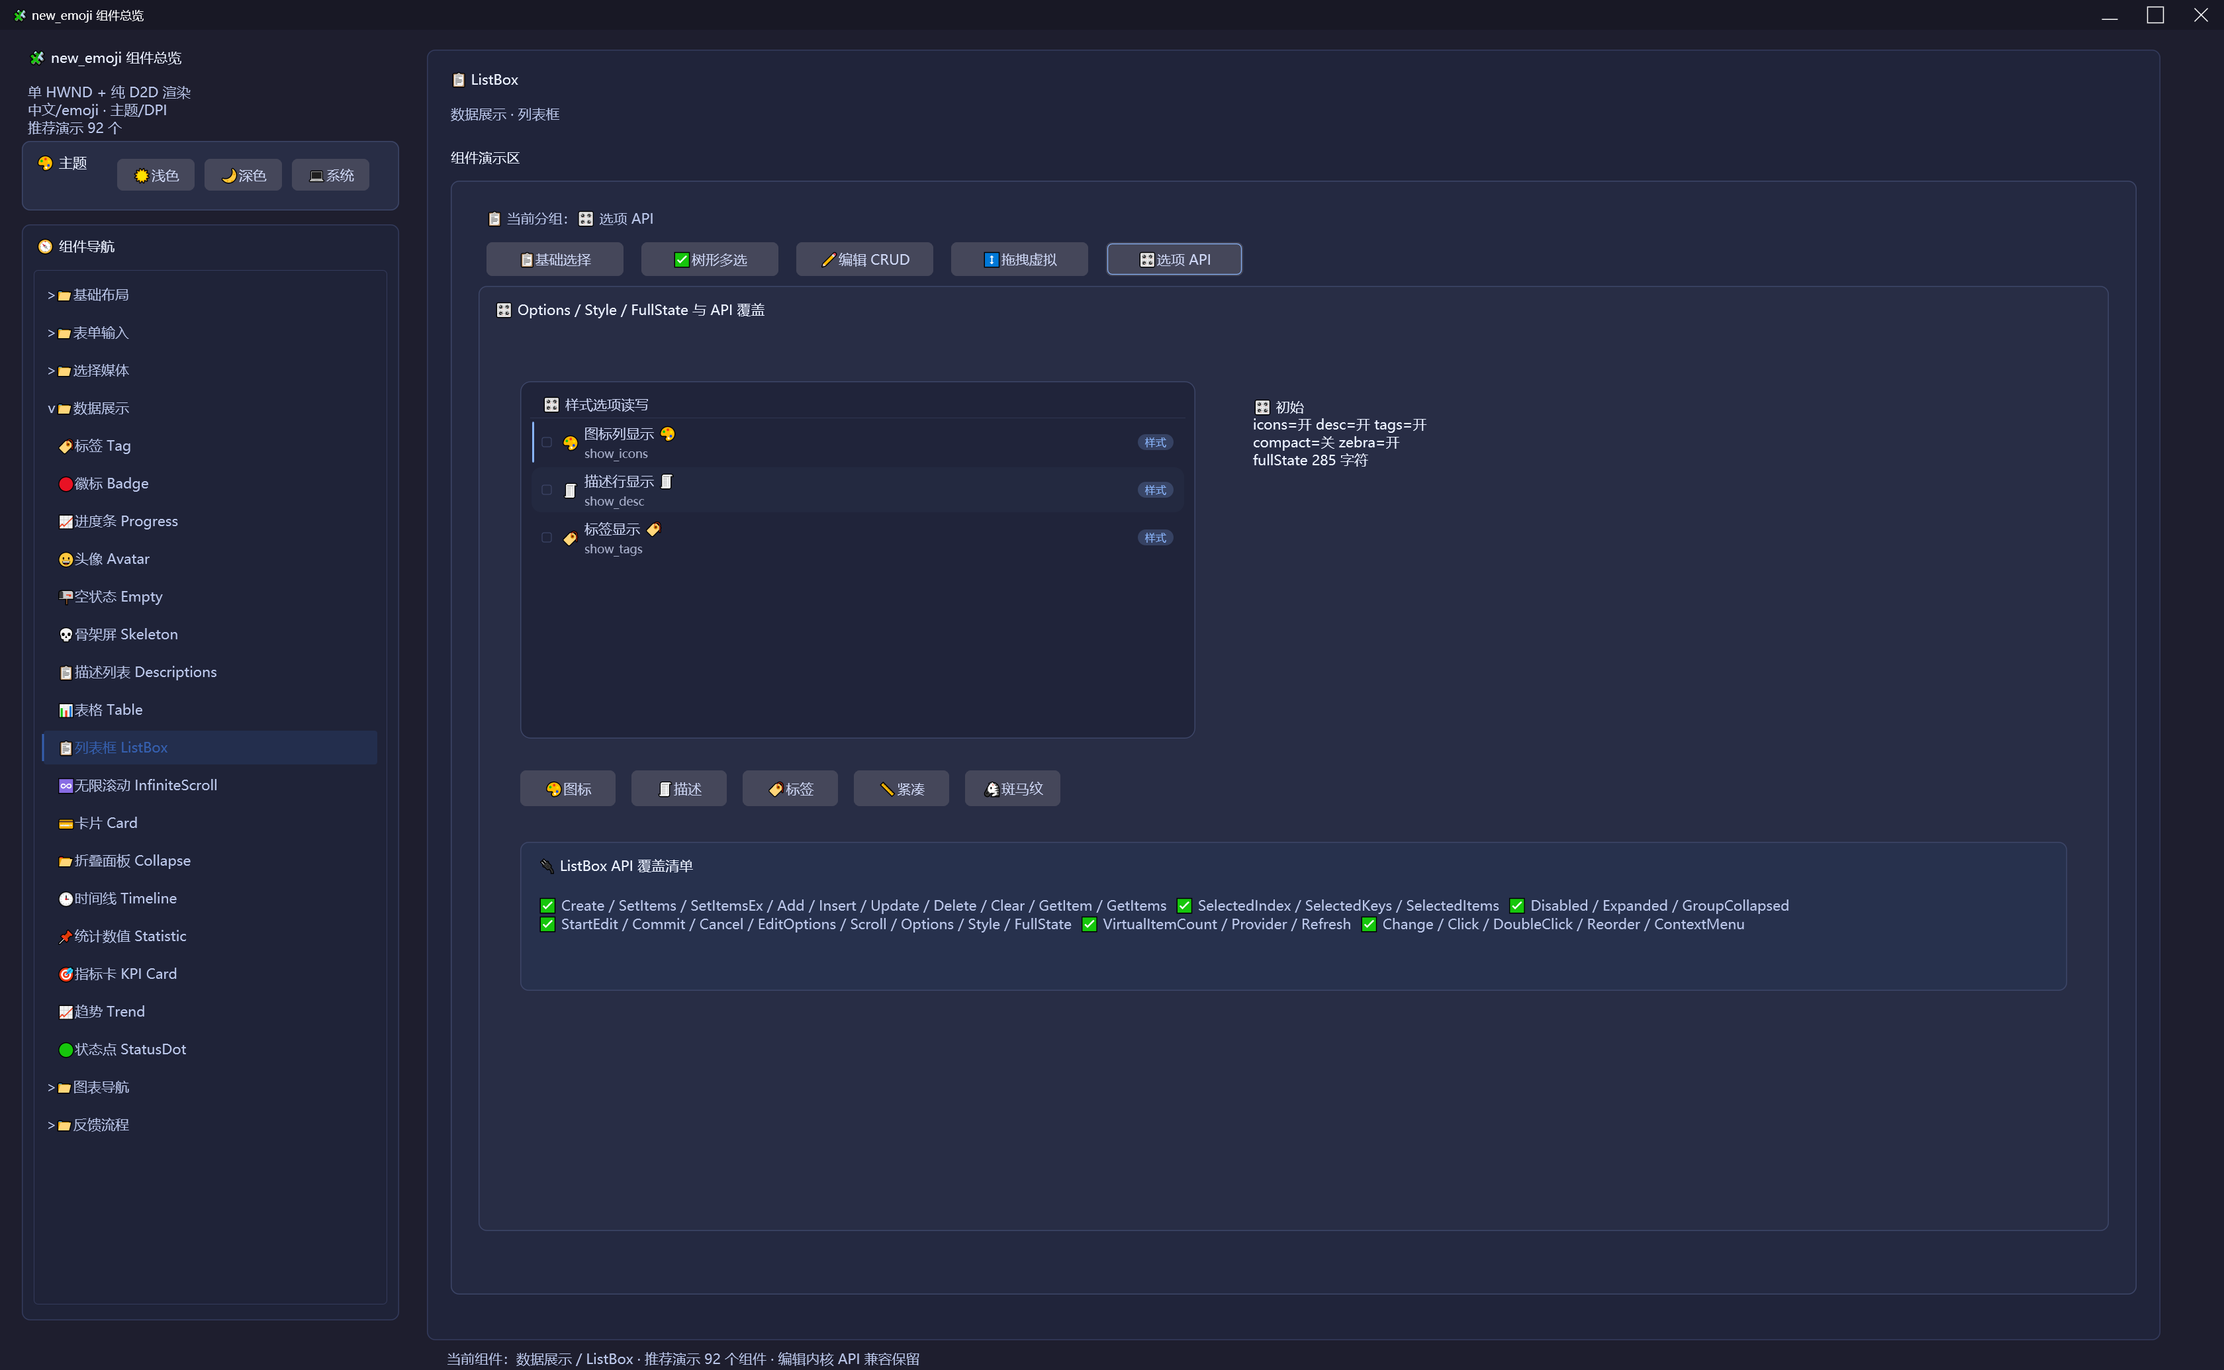Toggle the 描述 description option button

click(x=679, y=789)
